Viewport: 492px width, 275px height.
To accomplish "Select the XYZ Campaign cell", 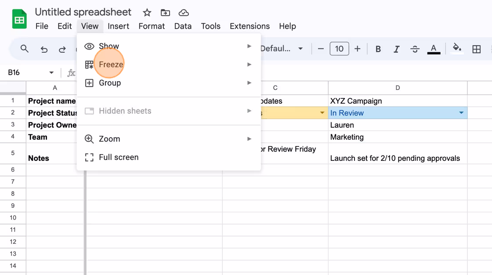I will tap(398, 101).
